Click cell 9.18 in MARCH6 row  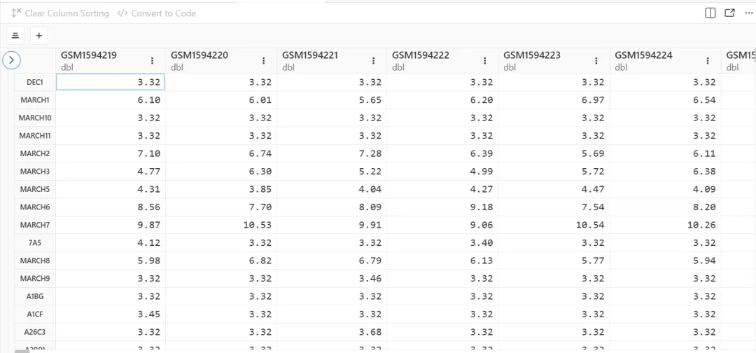pos(442,207)
